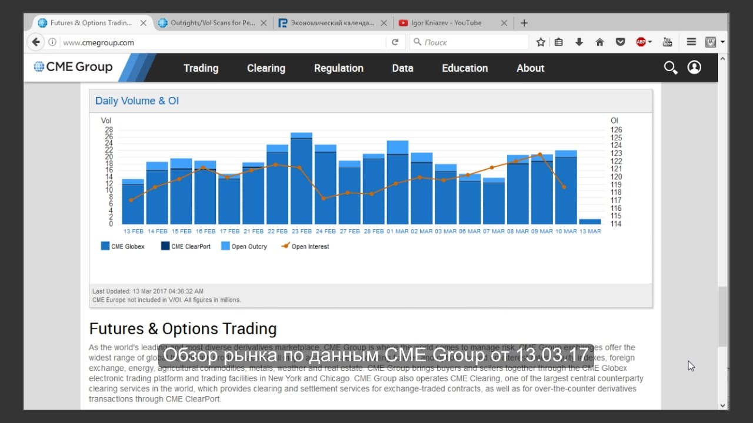Viewport: 753px width, 423px height.
Task: Focus the Поиск search field
Action: pos(469,42)
